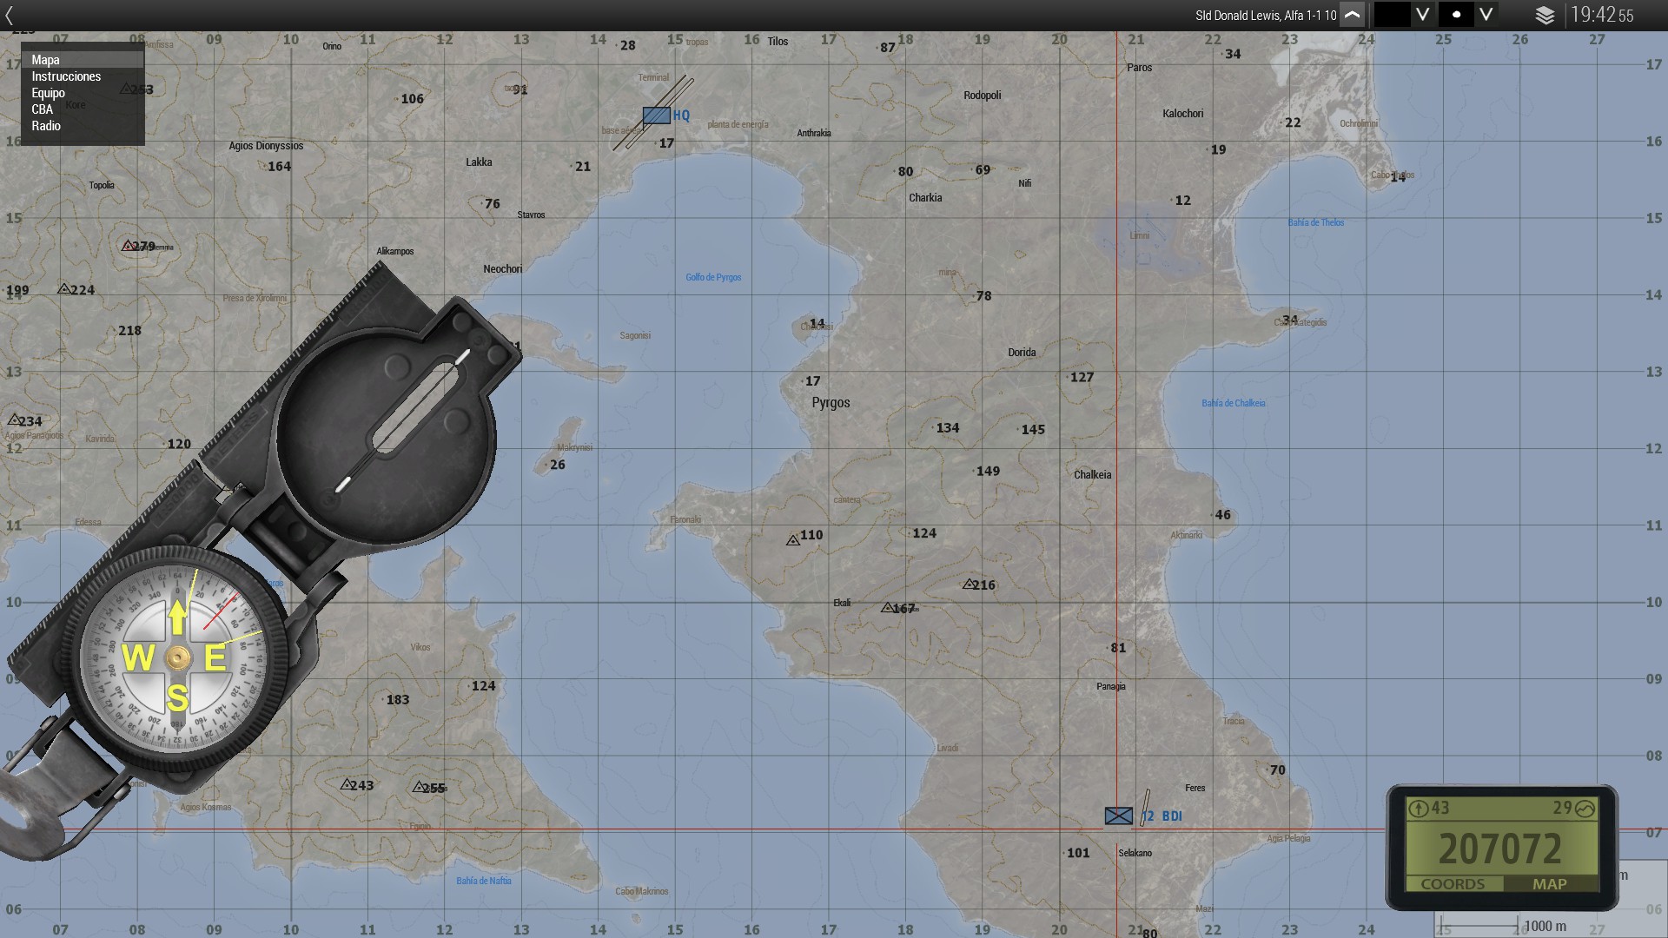Viewport: 1668px width, 938px height.
Task: Toggle map textures with layers icon
Action: 1545,16
